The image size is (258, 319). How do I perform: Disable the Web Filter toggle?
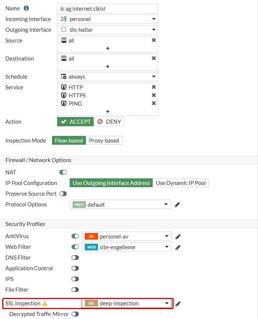pyautogui.click(x=75, y=247)
